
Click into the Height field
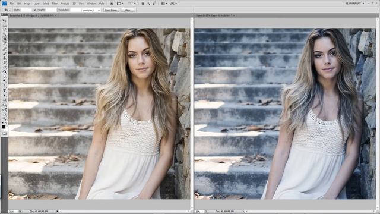pyautogui.click(x=51, y=10)
